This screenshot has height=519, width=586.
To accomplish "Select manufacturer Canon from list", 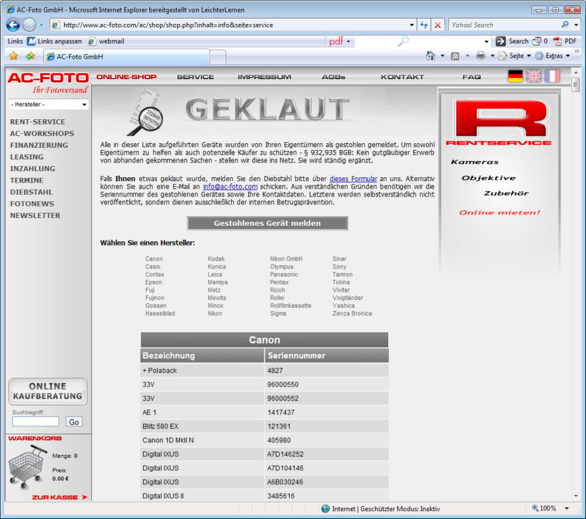I will point(154,259).
